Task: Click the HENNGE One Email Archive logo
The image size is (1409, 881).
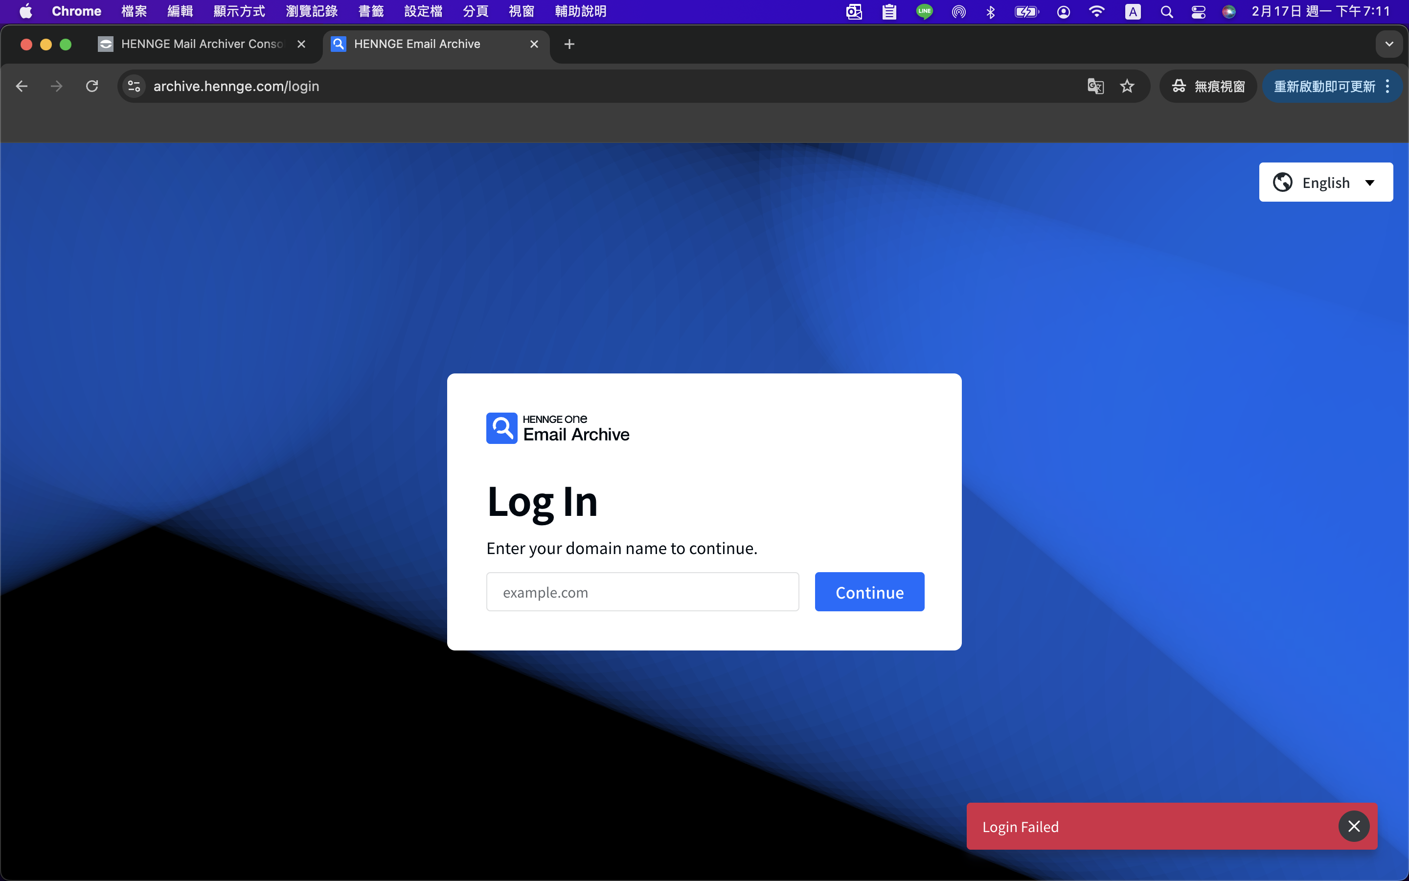Action: coord(558,428)
